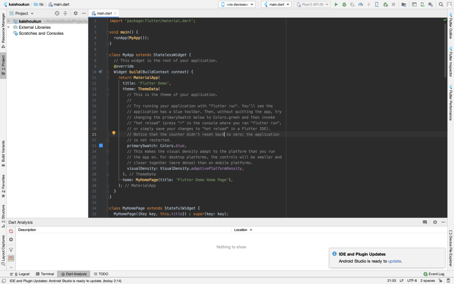Open the Pixel 2 API 29 dropdown
The image size is (454, 284).
pos(312,5)
